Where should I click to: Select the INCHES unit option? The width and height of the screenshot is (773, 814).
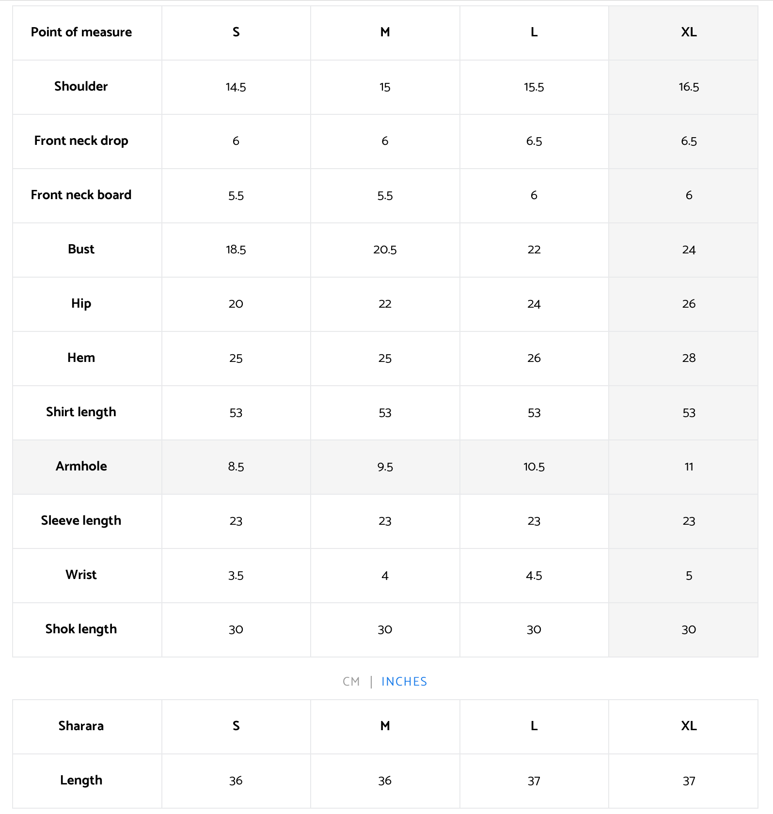[x=404, y=682]
